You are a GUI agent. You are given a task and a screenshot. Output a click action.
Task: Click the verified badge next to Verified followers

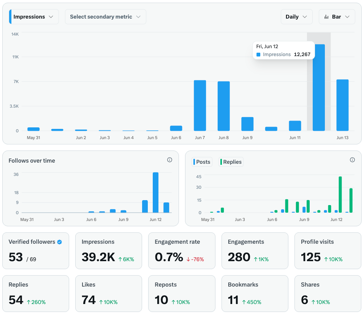pyautogui.click(x=60, y=242)
